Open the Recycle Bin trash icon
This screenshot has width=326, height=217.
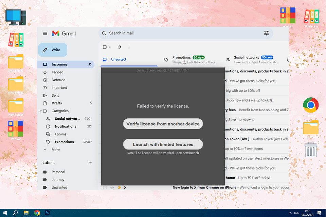point(311,150)
